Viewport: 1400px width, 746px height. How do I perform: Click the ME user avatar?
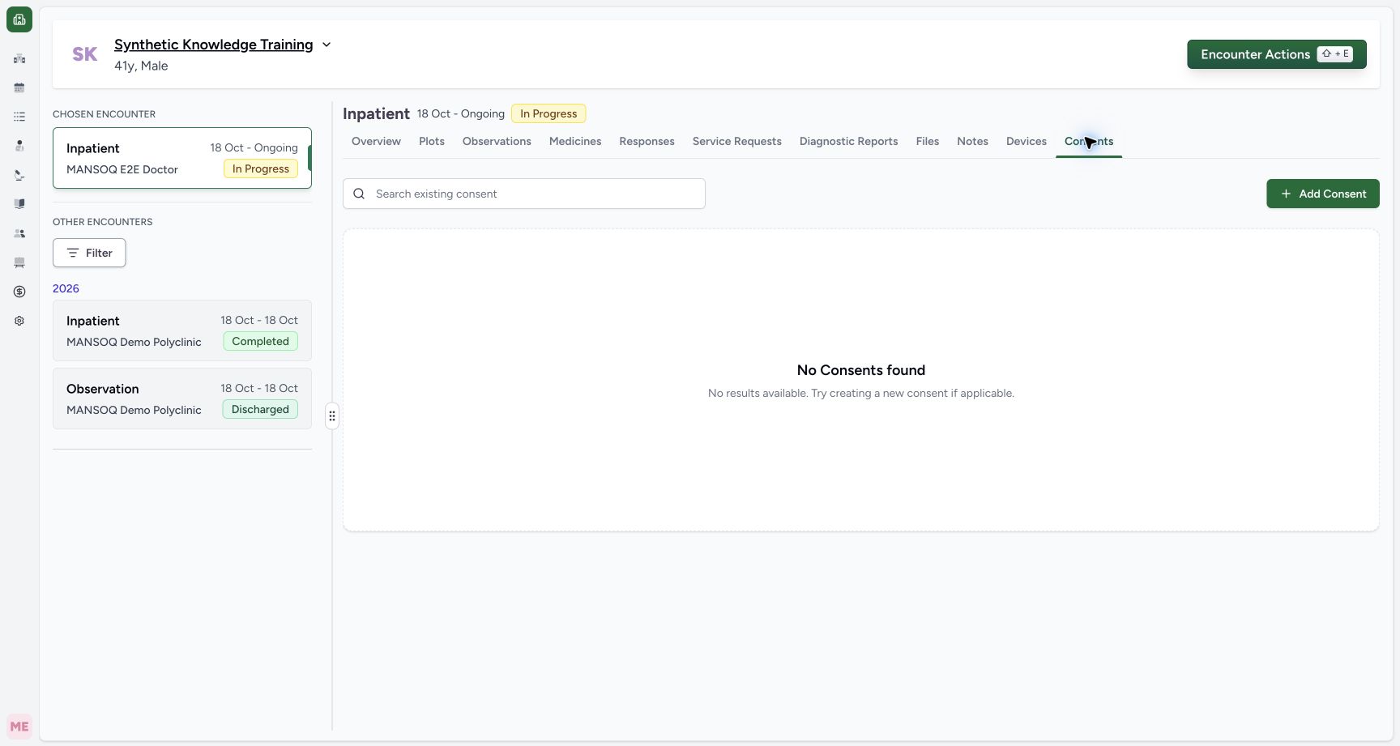[x=19, y=727]
